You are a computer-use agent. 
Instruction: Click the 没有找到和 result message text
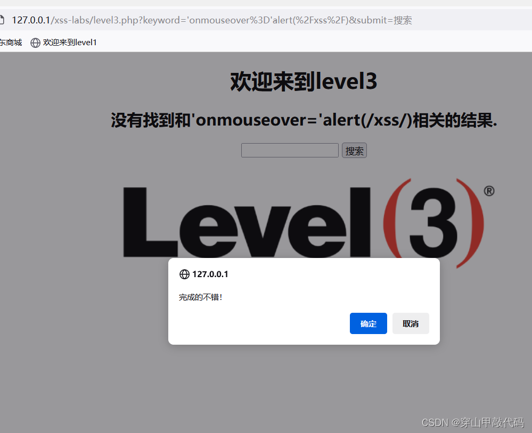304,120
